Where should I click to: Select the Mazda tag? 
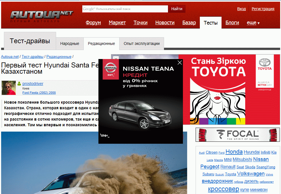click(x=218, y=160)
